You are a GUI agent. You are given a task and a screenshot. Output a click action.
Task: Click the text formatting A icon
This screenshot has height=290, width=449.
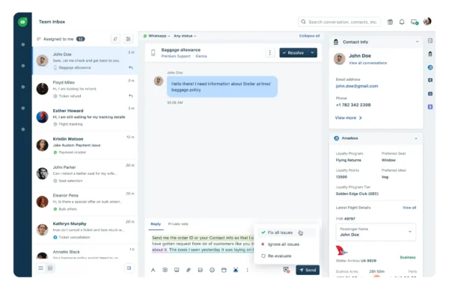[153, 270]
